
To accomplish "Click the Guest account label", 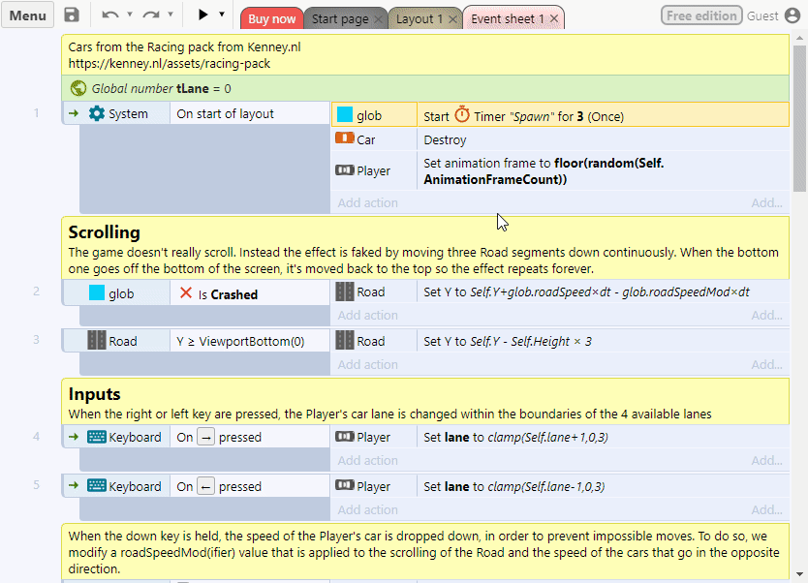I will click(x=762, y=15).
